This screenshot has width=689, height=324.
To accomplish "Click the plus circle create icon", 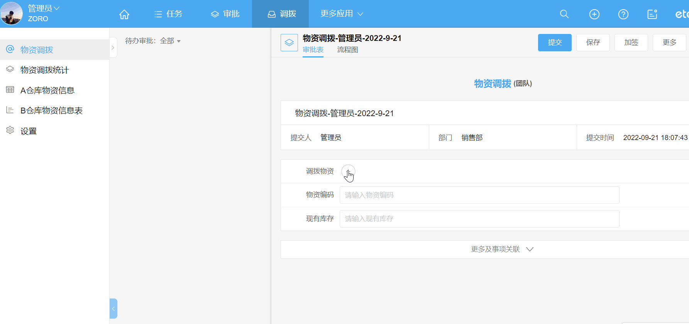I will coord(594,14).
